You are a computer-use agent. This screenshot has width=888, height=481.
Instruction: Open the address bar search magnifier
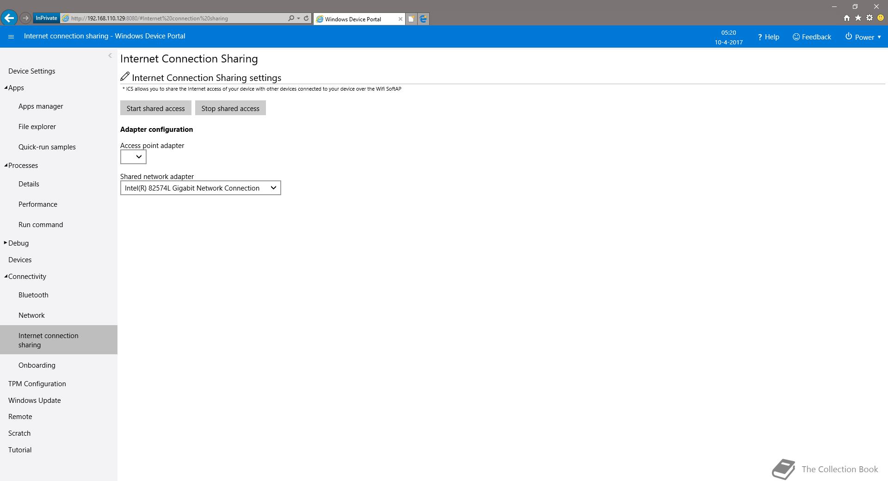tap(291, 18)
